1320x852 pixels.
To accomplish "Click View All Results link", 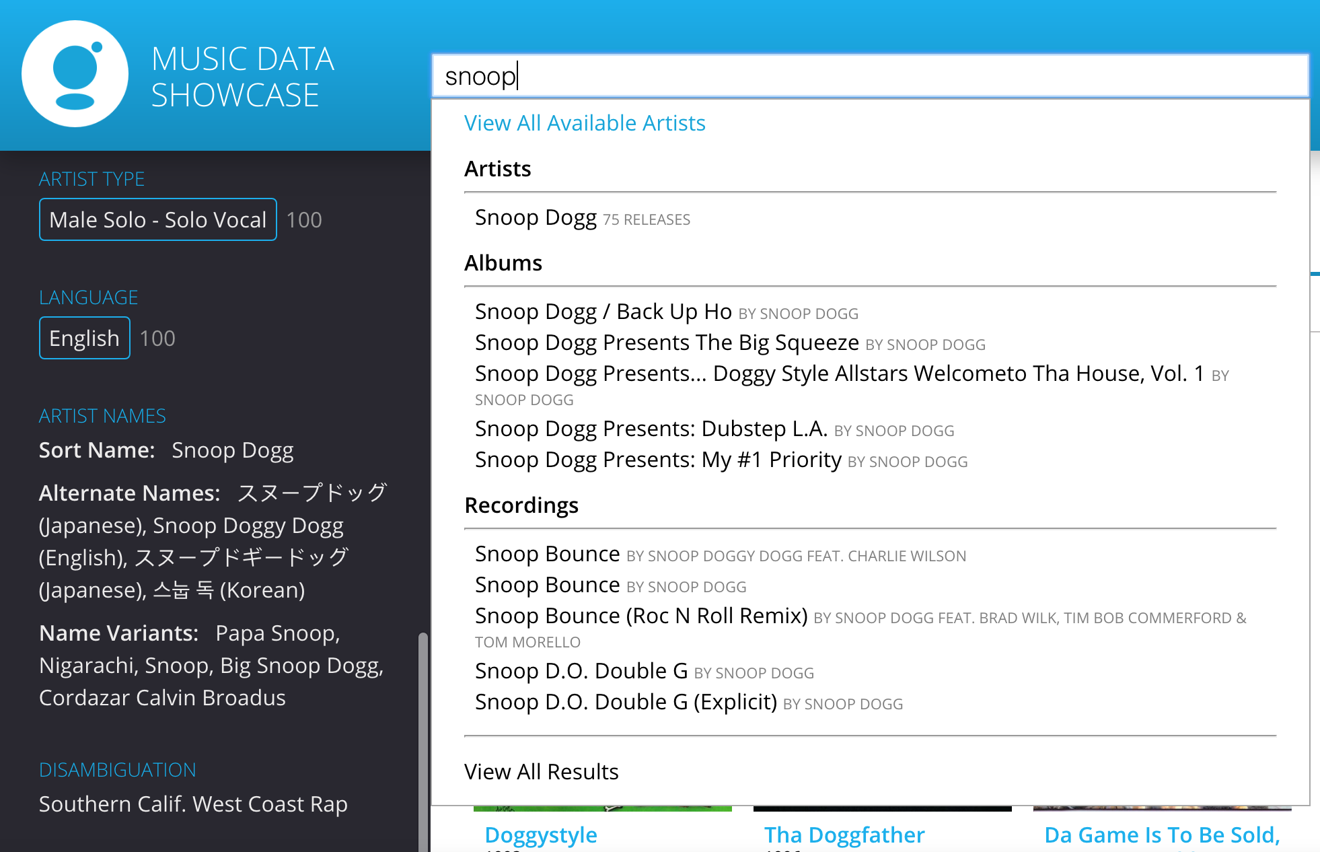I will [x=541, y=772].
